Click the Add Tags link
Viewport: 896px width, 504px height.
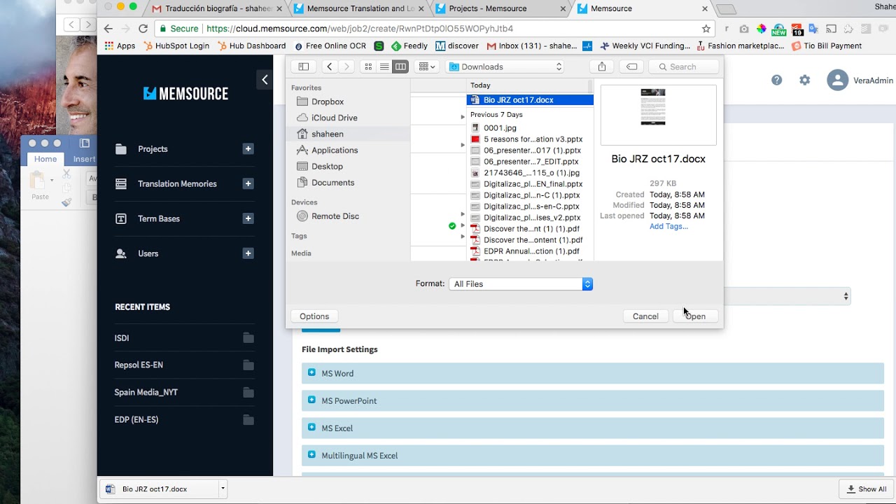(x=668, y=226)
